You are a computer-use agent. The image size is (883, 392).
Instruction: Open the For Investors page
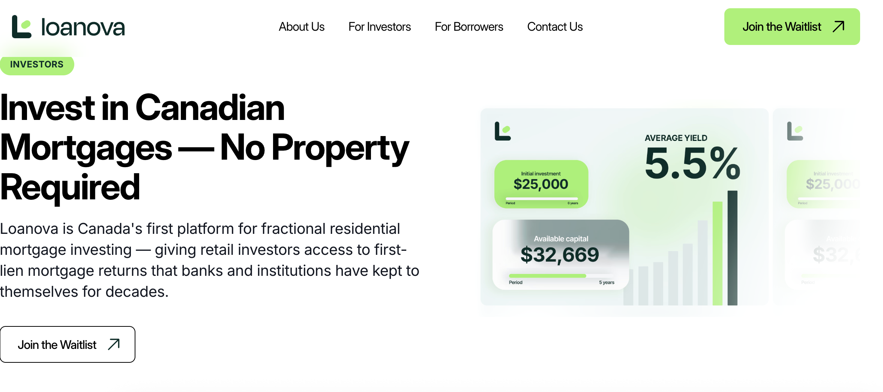point(380,27)
